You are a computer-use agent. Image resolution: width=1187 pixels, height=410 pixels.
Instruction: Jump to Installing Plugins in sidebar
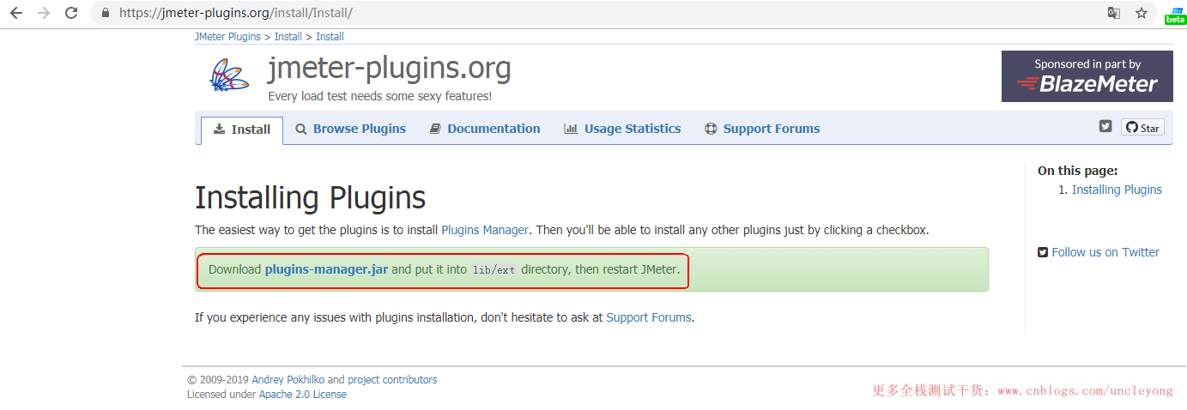coord(1117,190)
